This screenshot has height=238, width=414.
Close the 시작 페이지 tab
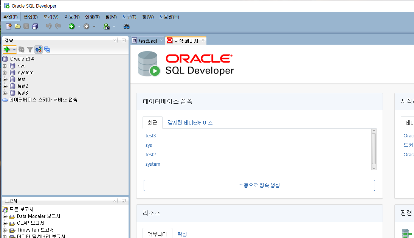pos(203,40)
